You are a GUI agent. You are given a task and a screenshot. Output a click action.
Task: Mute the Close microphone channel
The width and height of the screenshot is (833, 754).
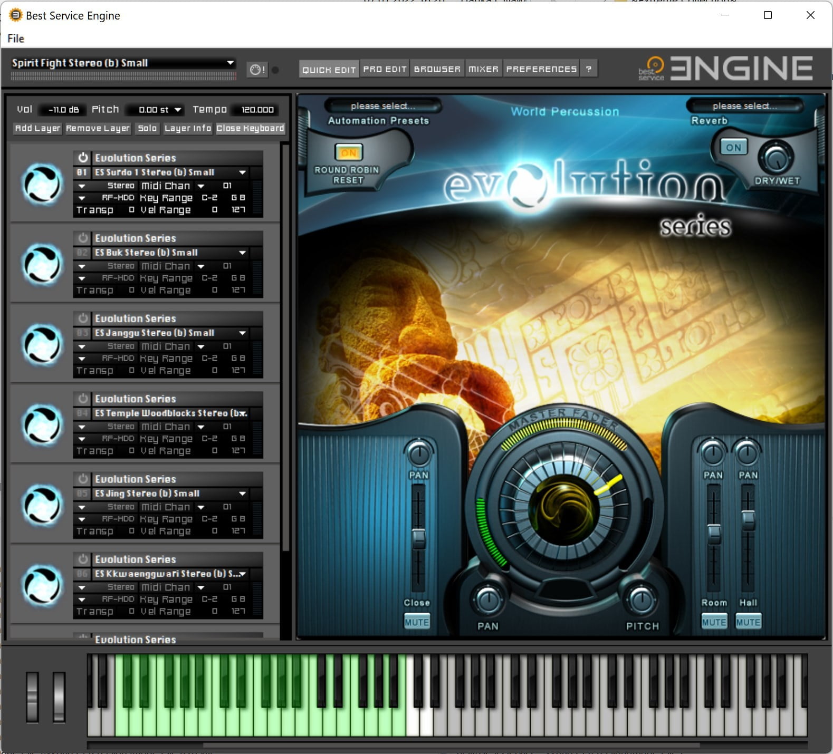(417, 622)
